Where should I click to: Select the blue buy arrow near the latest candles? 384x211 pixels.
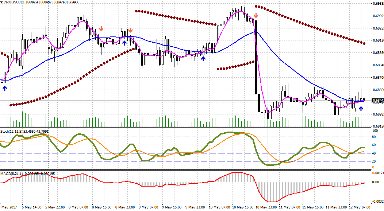click(x=361, y=108)
